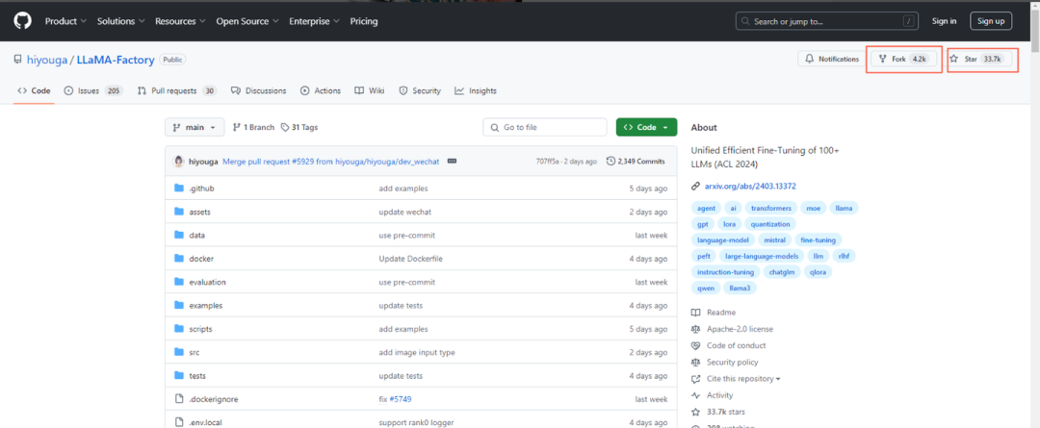Open the Actions tab

[321, 90]
